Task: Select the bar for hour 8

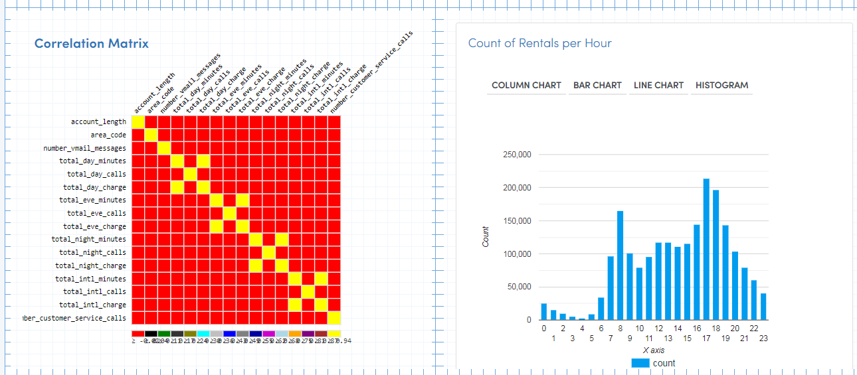Action: (x=620, y=265)
